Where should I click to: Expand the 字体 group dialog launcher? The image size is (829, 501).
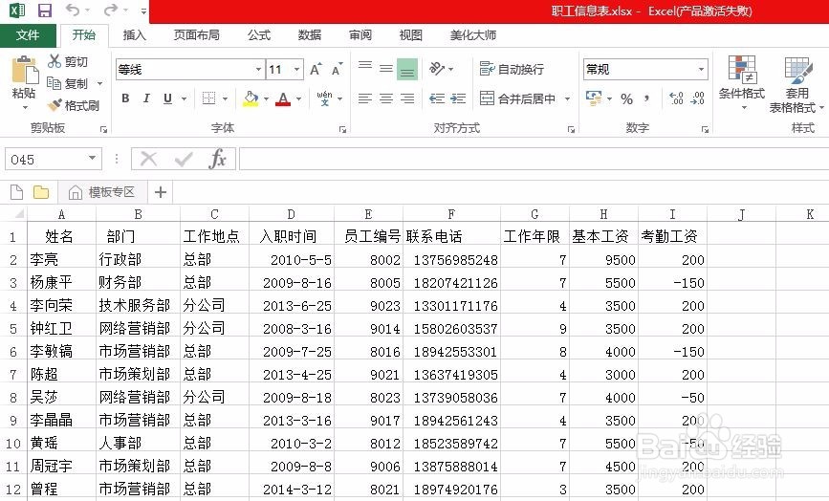pos(342,129)
